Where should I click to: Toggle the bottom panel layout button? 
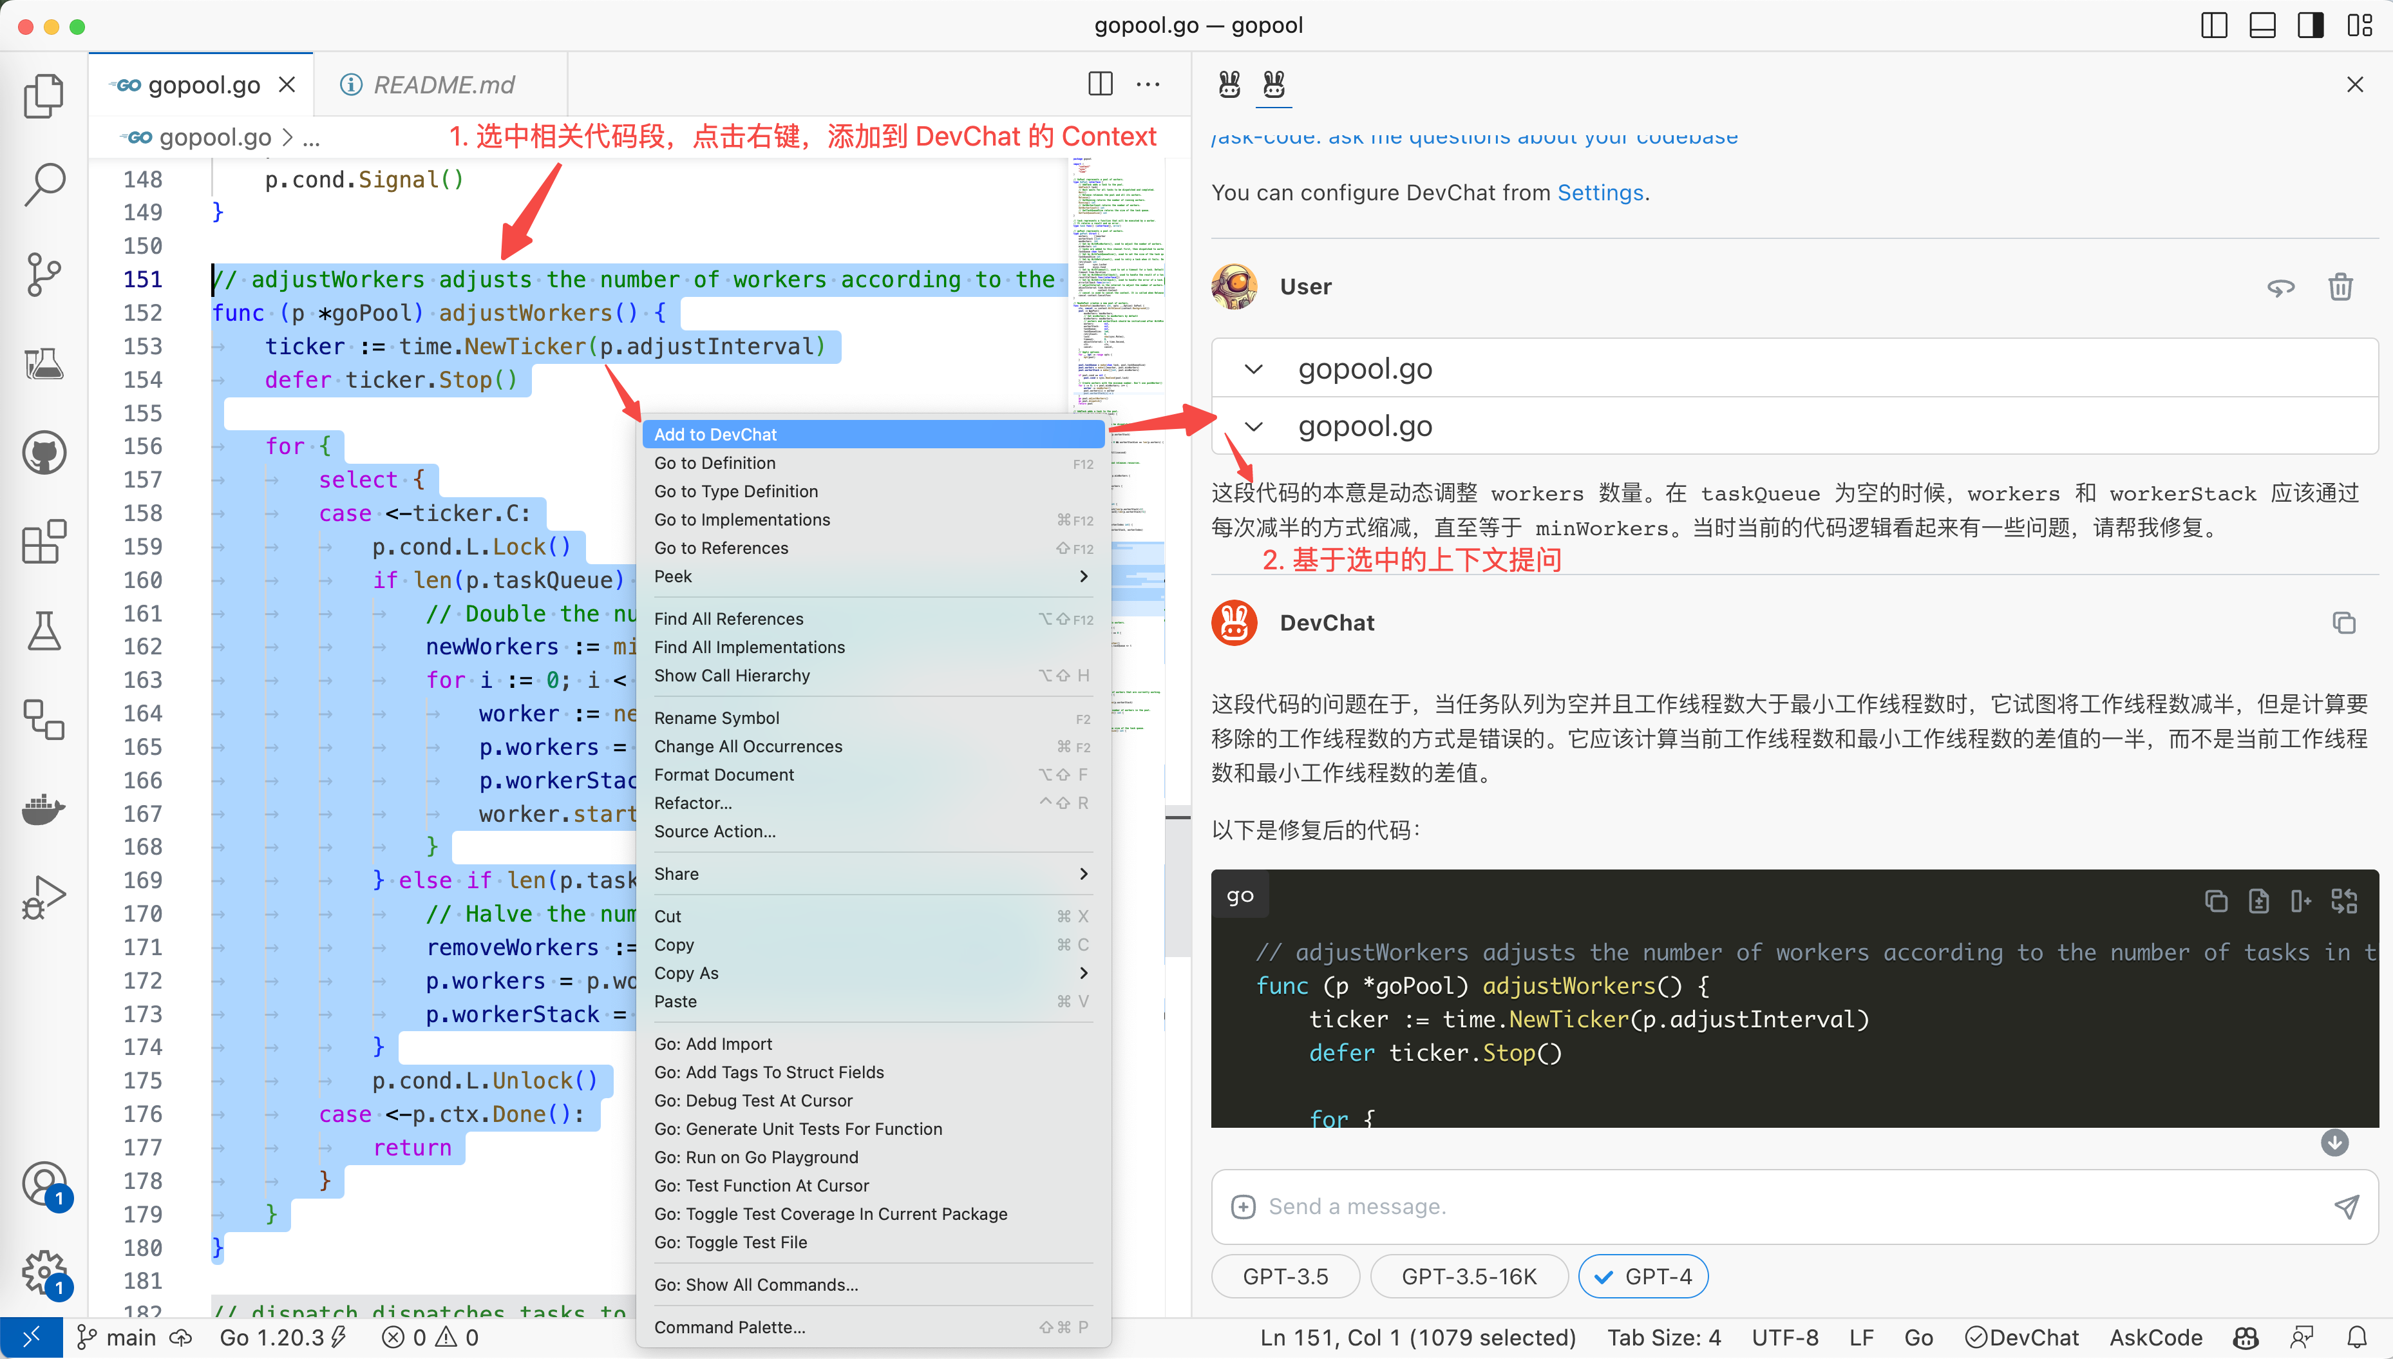tap(2262, 25)
